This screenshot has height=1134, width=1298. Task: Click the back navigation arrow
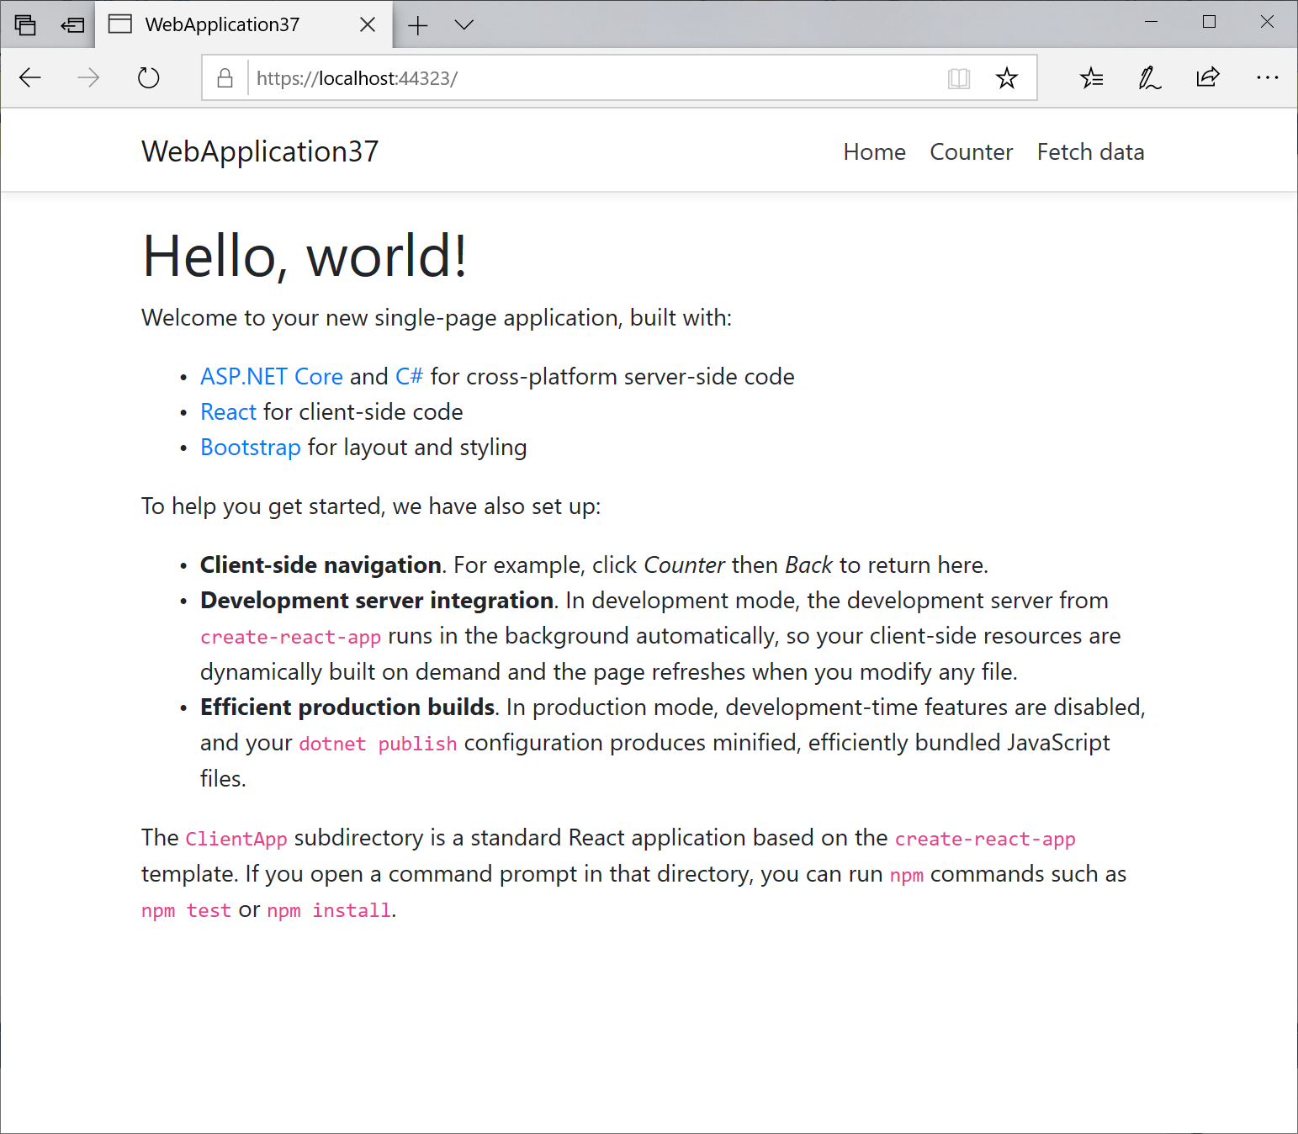coord(30,77)
